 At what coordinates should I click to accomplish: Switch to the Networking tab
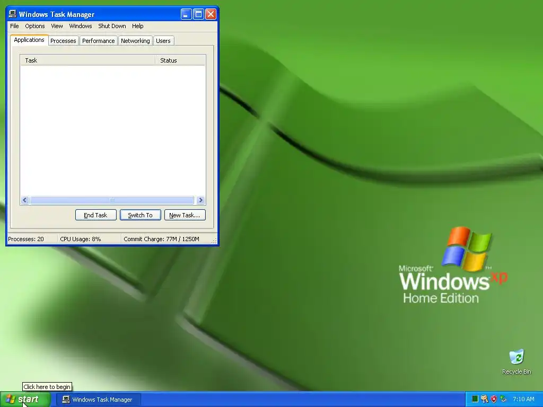[x=135, y=41]
